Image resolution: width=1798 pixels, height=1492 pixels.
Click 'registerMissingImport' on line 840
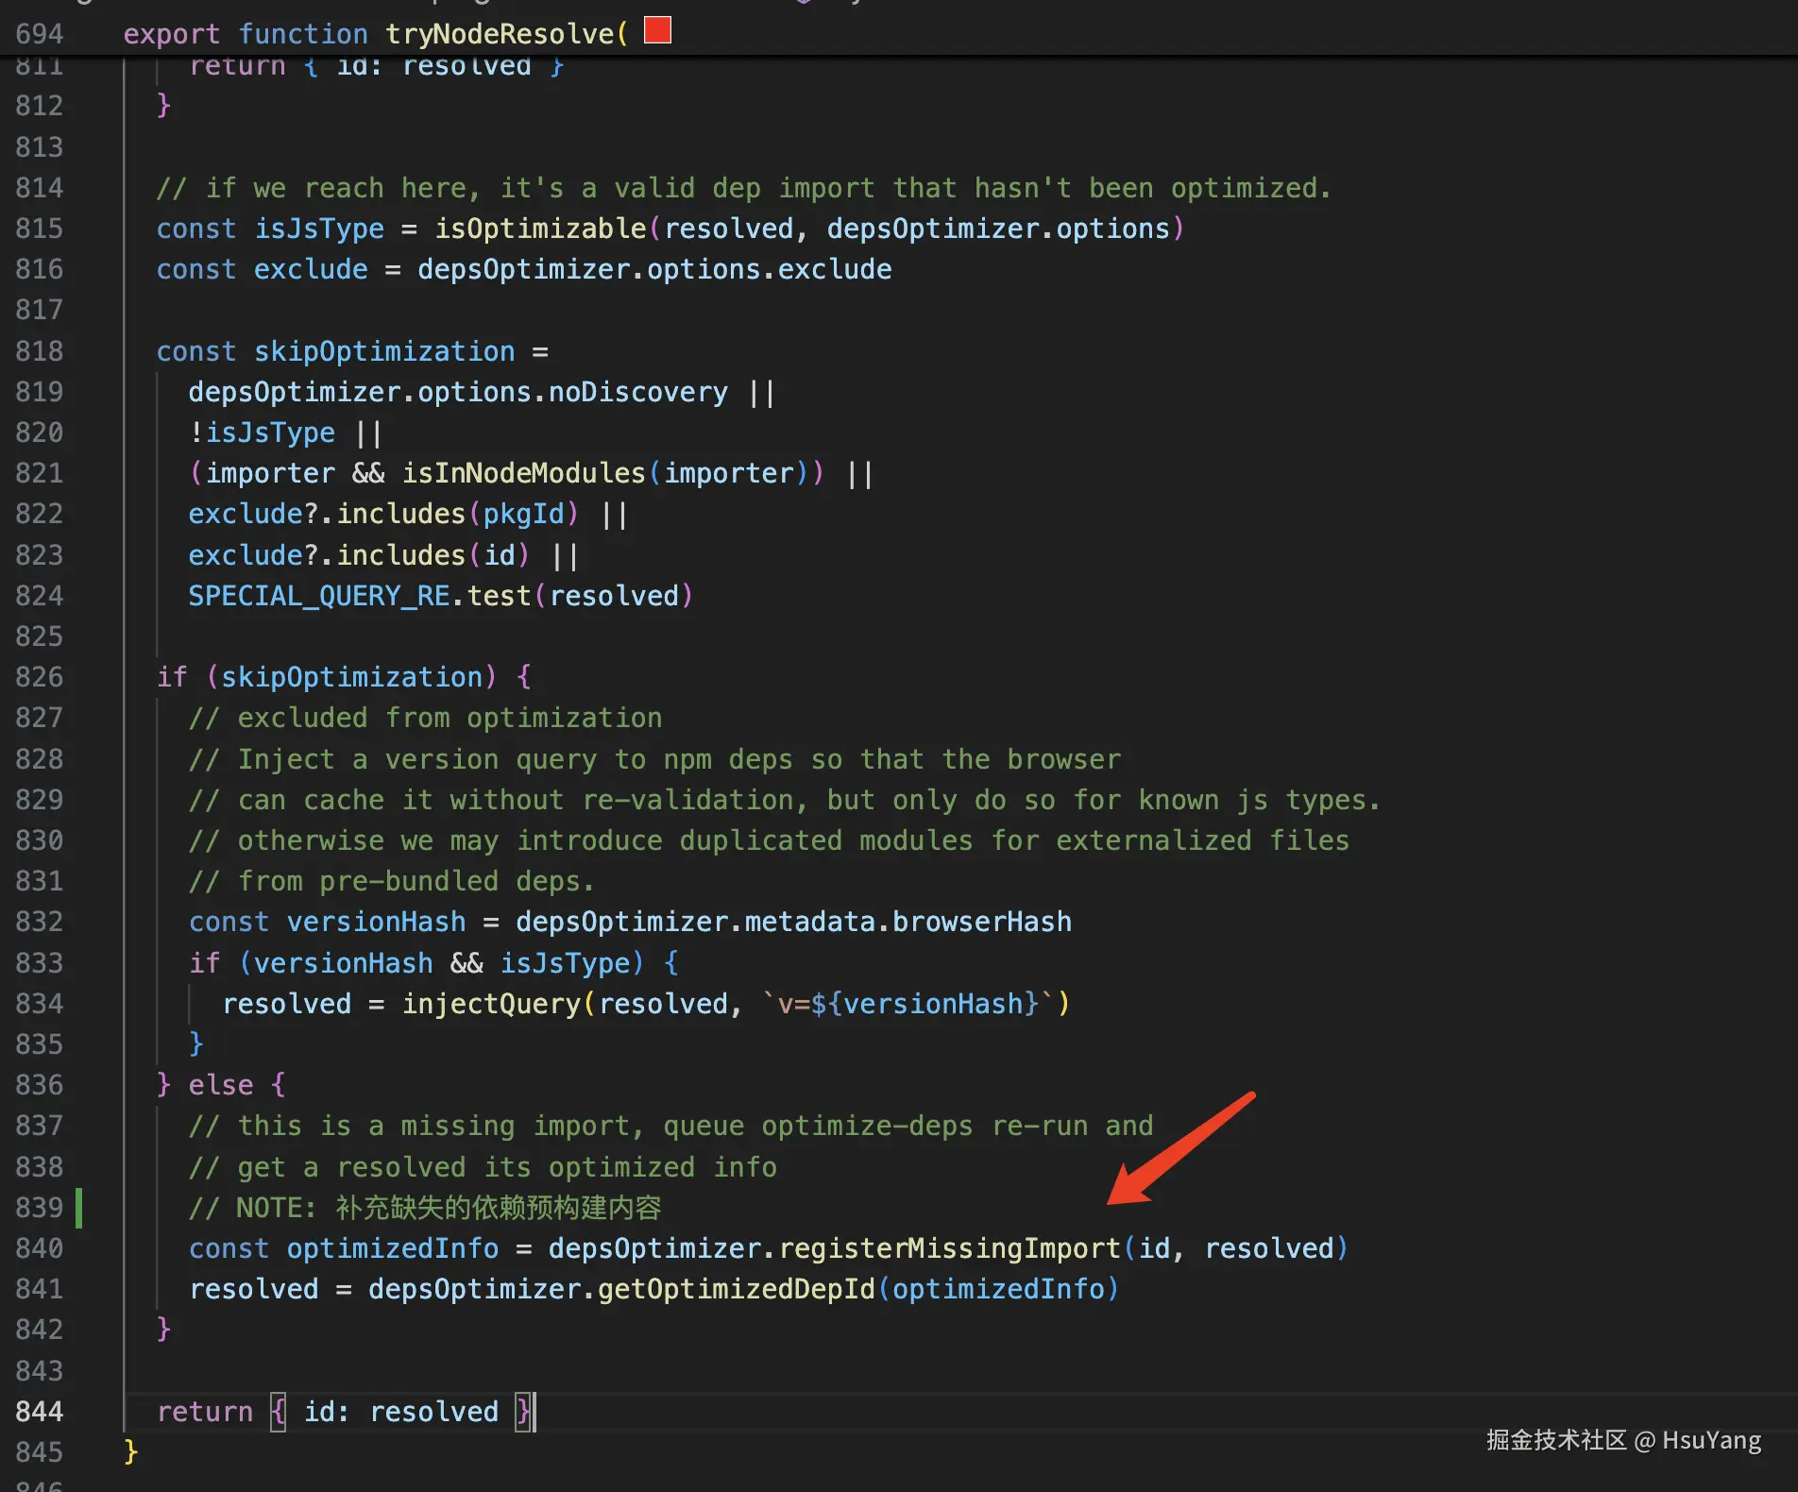tap(949, 1248)
